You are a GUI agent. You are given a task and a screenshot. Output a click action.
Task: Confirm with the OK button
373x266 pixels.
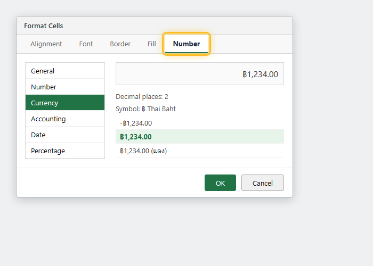click(220, 183)
